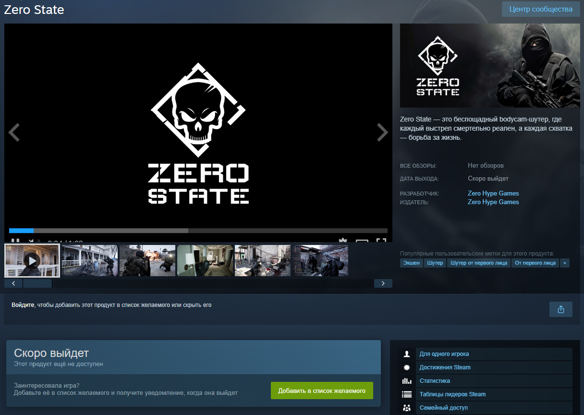Image resolution: width=584 pixels, height=415 pixels.
Task: Select the От первого лица tag
Action: point(535,263)
